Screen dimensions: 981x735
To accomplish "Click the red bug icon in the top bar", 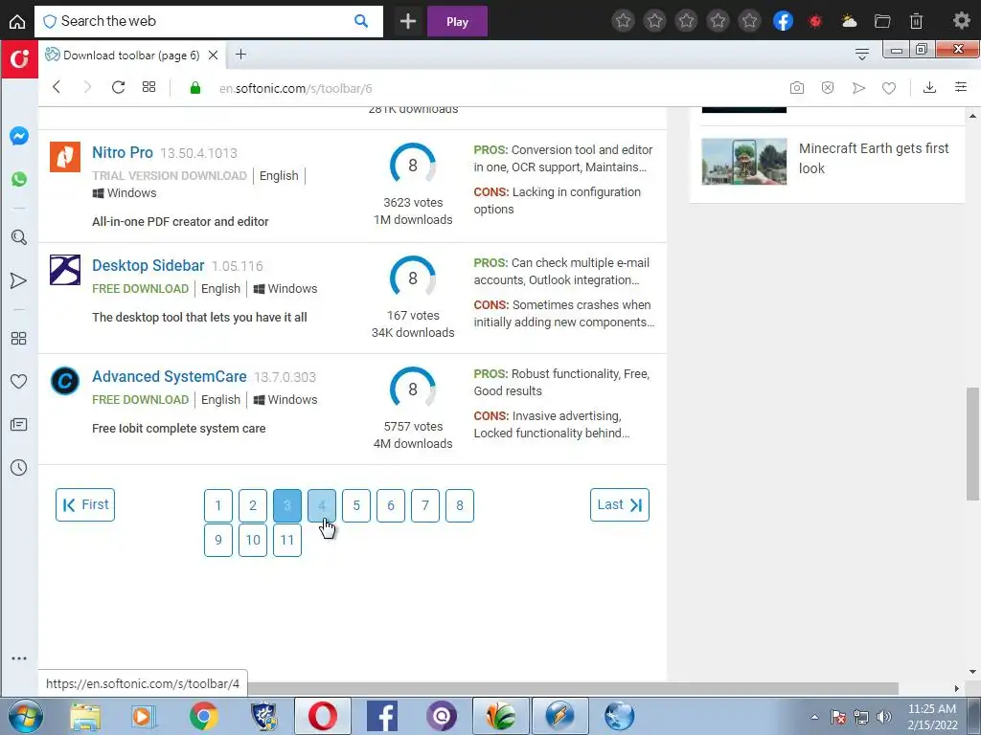I will tap(815, 22).
